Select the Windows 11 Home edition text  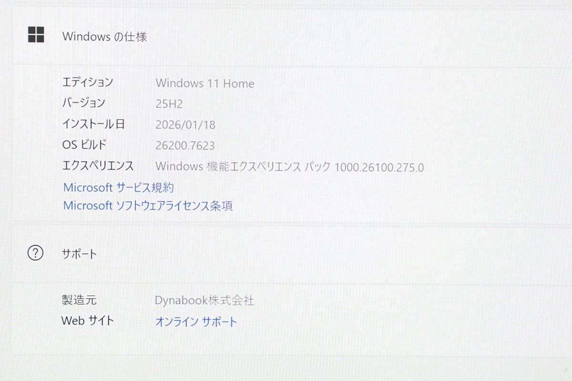(x=205, y=83)
